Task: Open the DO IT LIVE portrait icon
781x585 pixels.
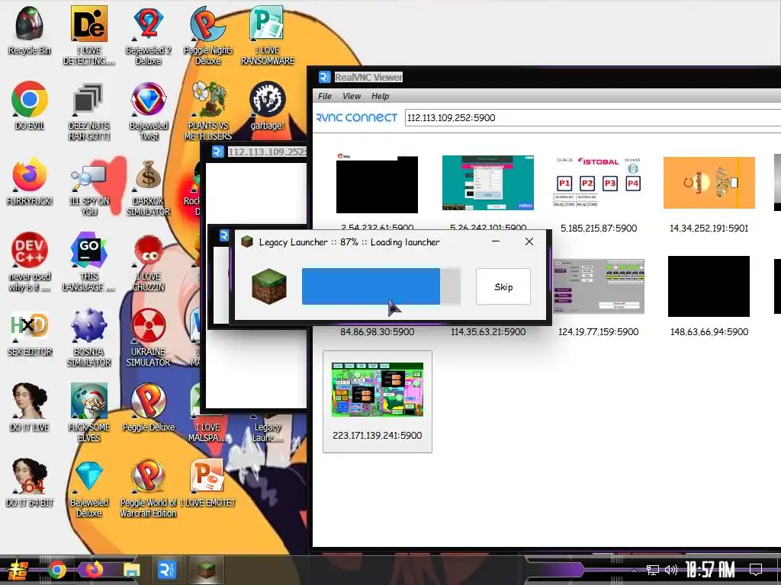Action: point(30,407)
